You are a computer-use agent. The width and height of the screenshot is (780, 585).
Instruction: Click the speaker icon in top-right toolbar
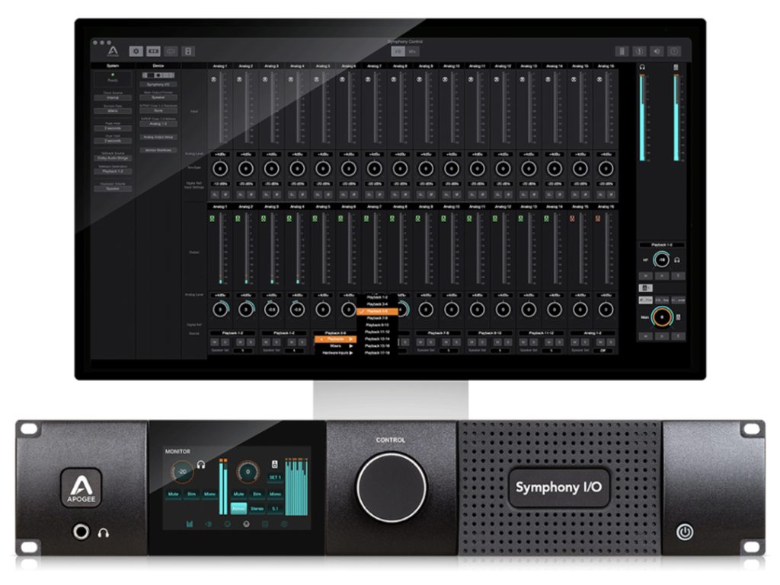657,51
